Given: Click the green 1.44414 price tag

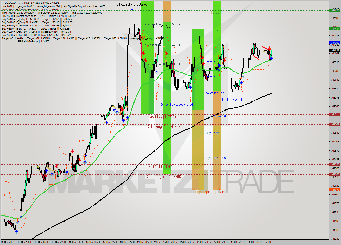Looking at the screenshot, I should pyautogui.click(x=335, y=29).
